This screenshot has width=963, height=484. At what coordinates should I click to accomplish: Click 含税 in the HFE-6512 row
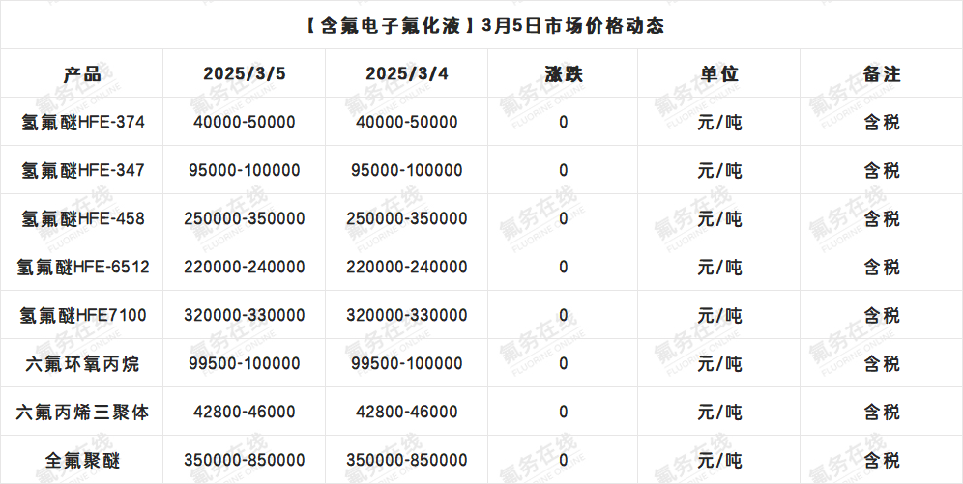[x=882, y=267]
